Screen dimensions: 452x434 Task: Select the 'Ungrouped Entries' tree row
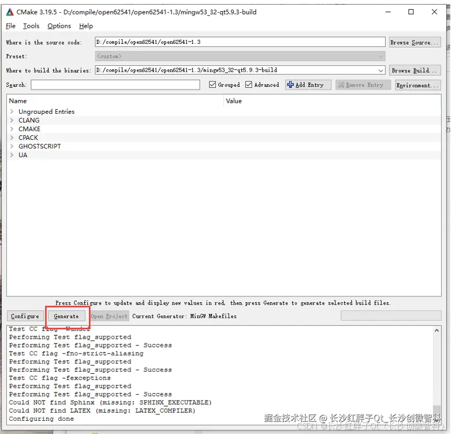tap(224, 112)
